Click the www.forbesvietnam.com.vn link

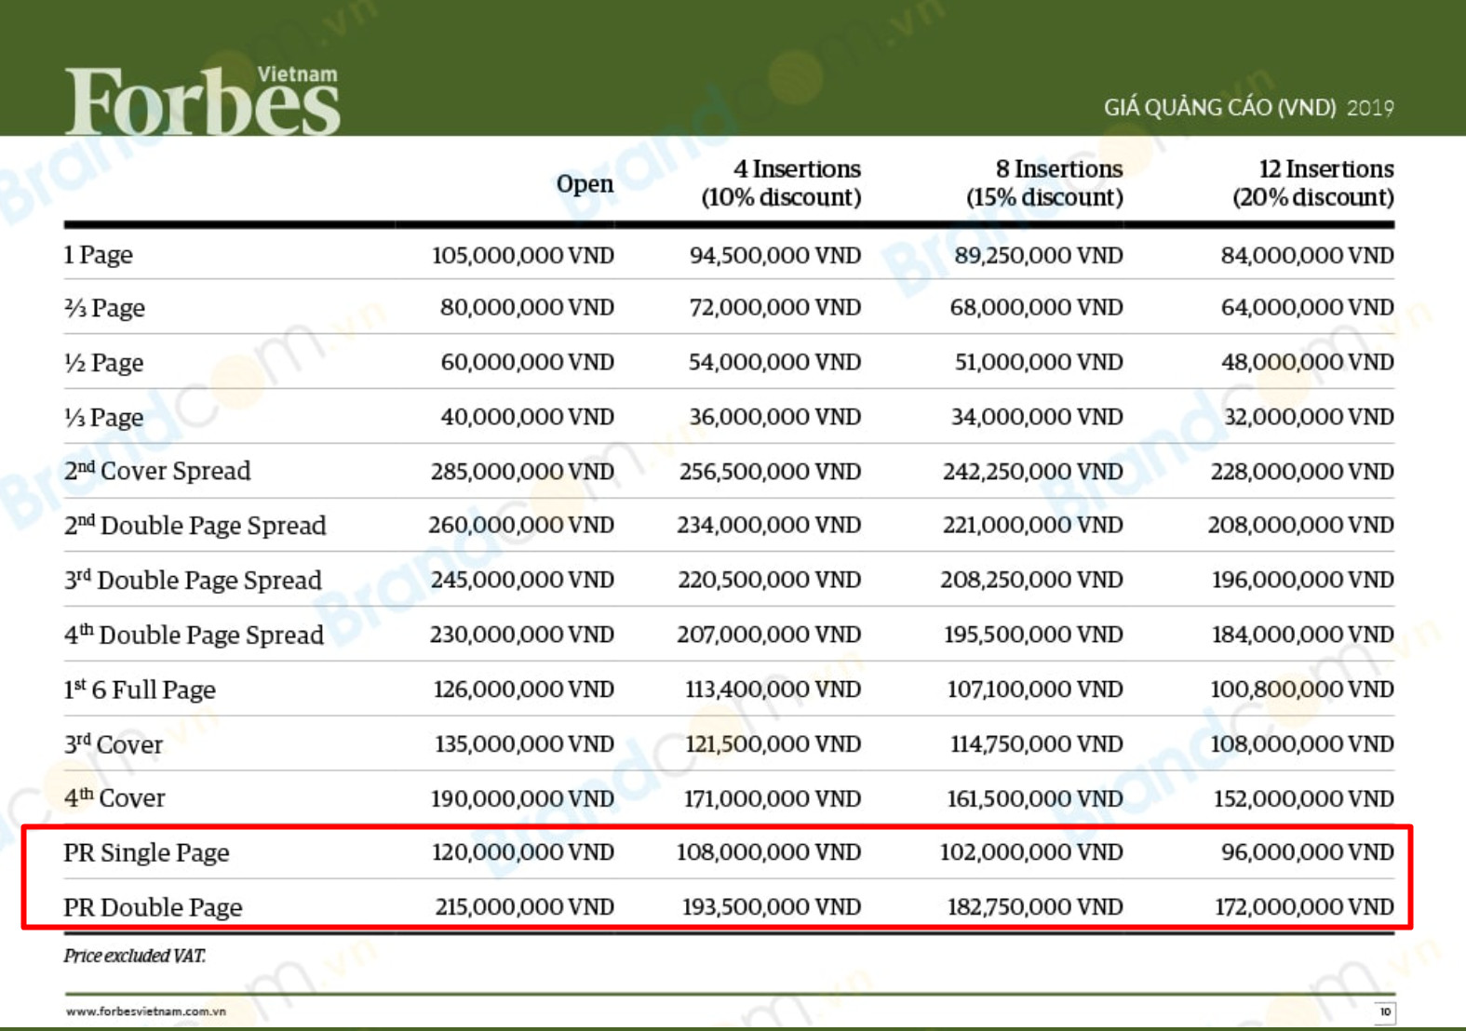coord(146,1011)
